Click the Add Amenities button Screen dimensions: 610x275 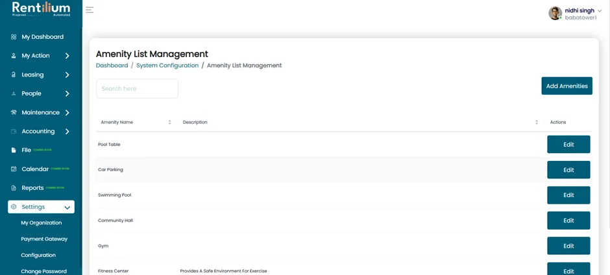coord(567,86)
